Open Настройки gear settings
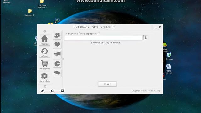201x113 pixels. click(45, 77)
